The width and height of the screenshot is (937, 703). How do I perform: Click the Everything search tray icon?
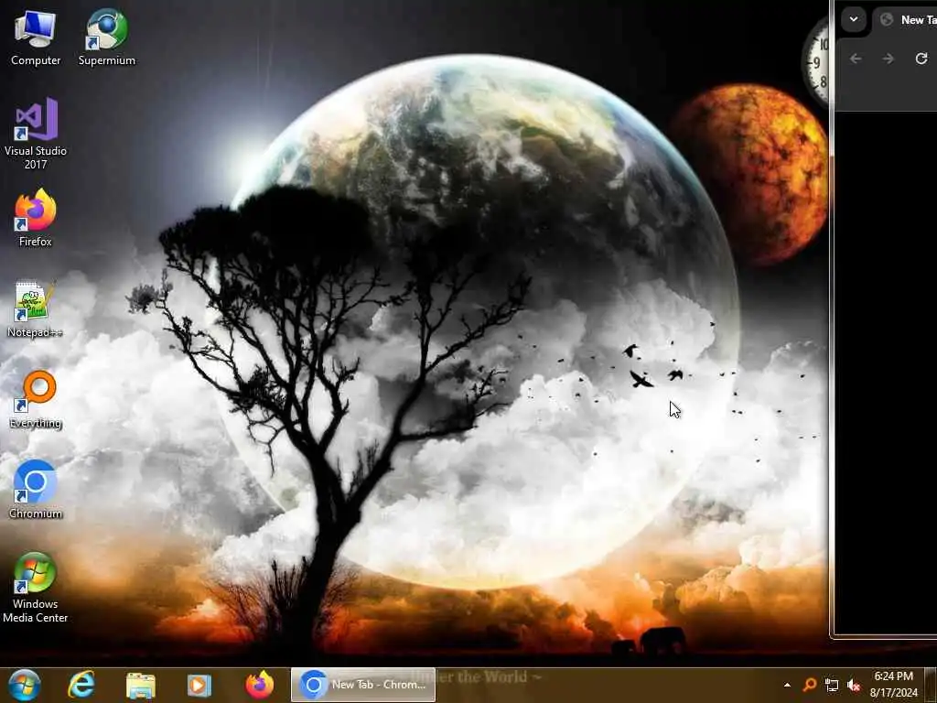(810, 685)
